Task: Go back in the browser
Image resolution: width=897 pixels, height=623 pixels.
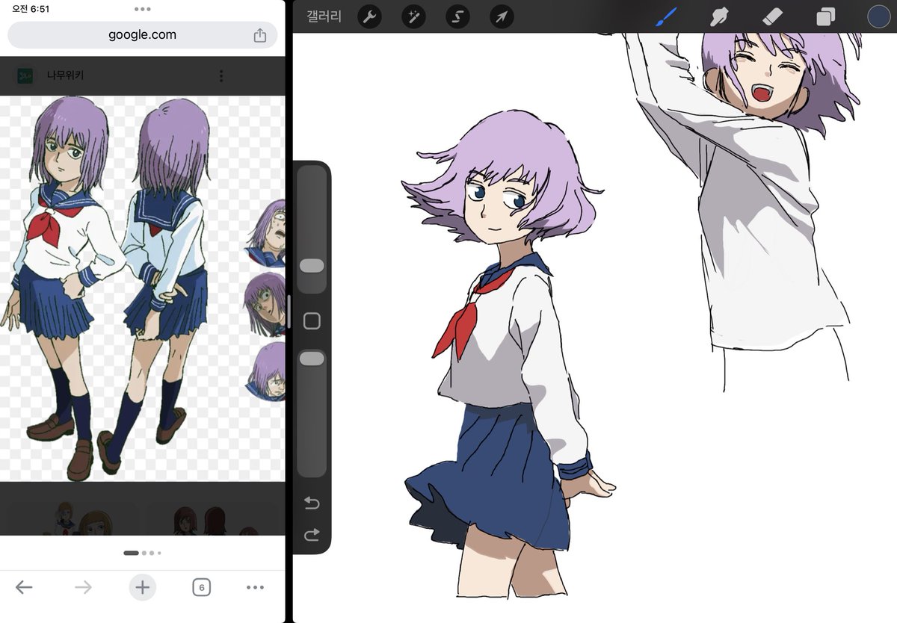Action: click(x=24, y=587)
